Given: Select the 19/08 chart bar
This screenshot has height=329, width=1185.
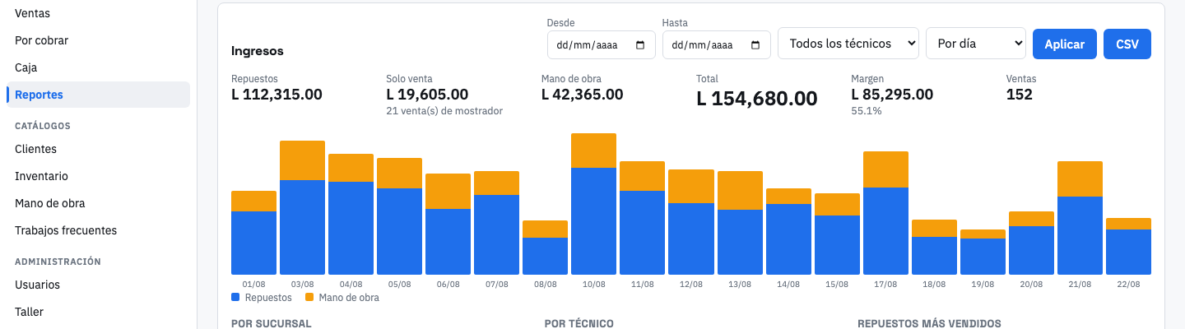Looking at the screenshot, I should pos(983,252).
